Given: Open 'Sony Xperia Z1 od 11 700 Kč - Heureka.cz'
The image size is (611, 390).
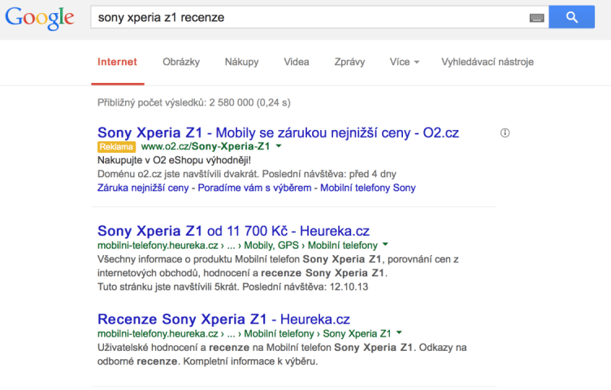Looking at the screenshot, I should (x=233, y=231).
